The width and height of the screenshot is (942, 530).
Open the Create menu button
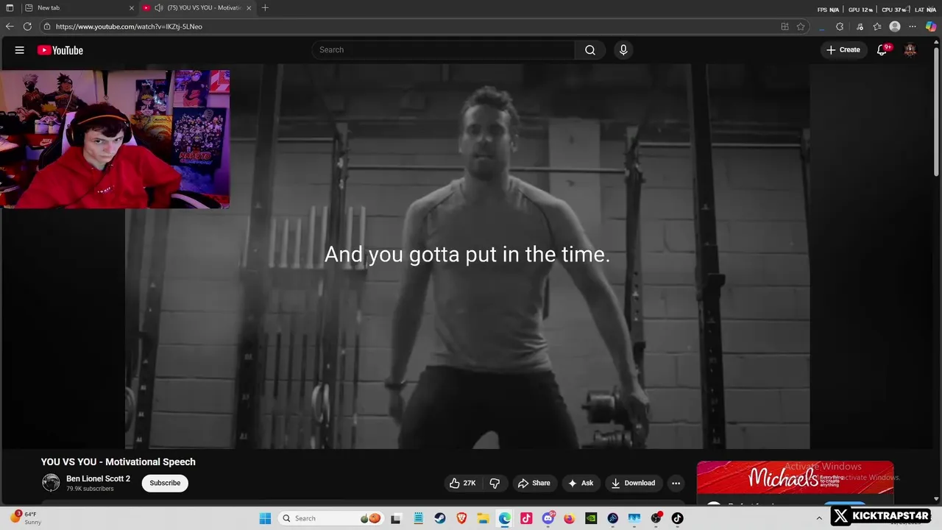843,50
